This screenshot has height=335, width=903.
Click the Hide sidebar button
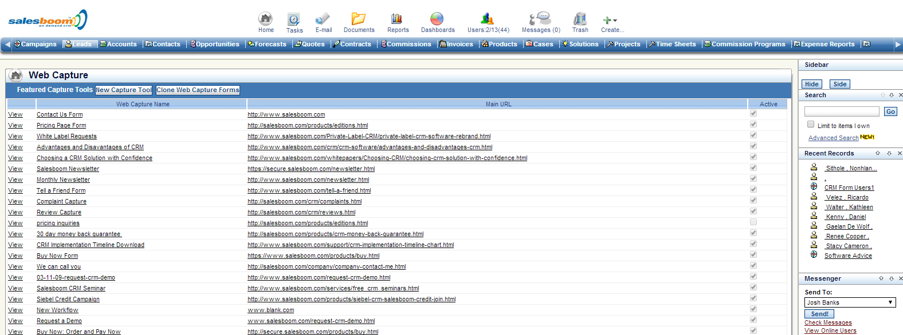pyautogui.click(x=812, y=84)
